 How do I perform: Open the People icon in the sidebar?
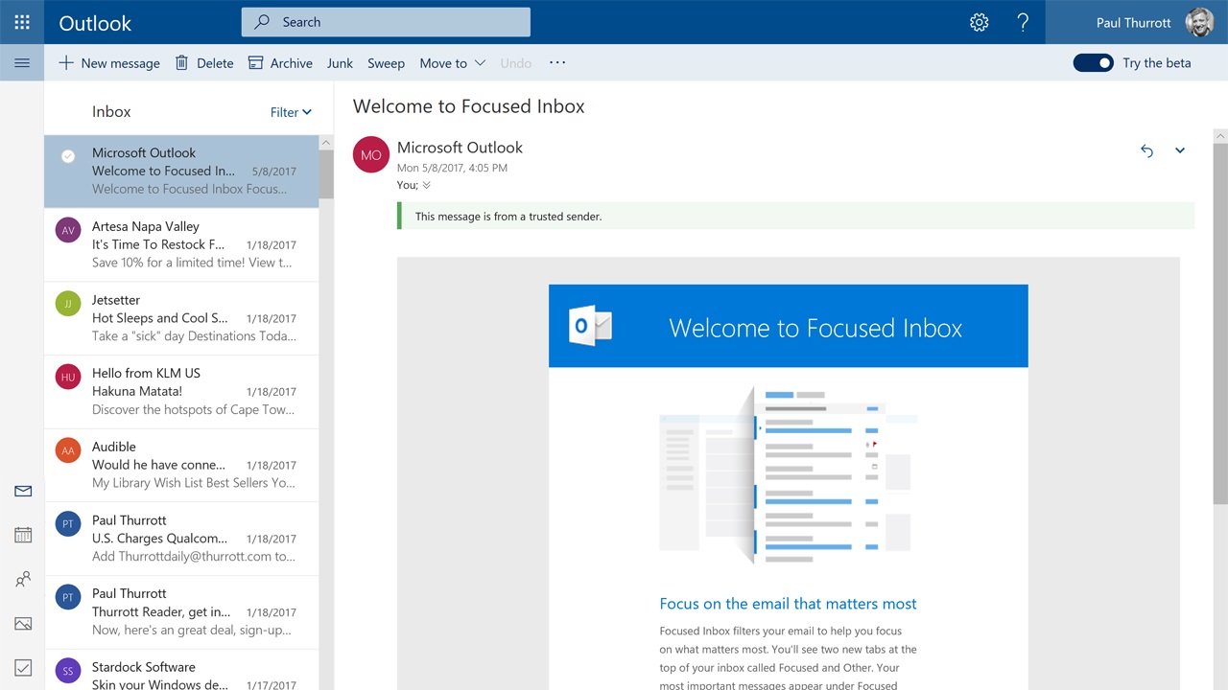[x=22, y=579]
